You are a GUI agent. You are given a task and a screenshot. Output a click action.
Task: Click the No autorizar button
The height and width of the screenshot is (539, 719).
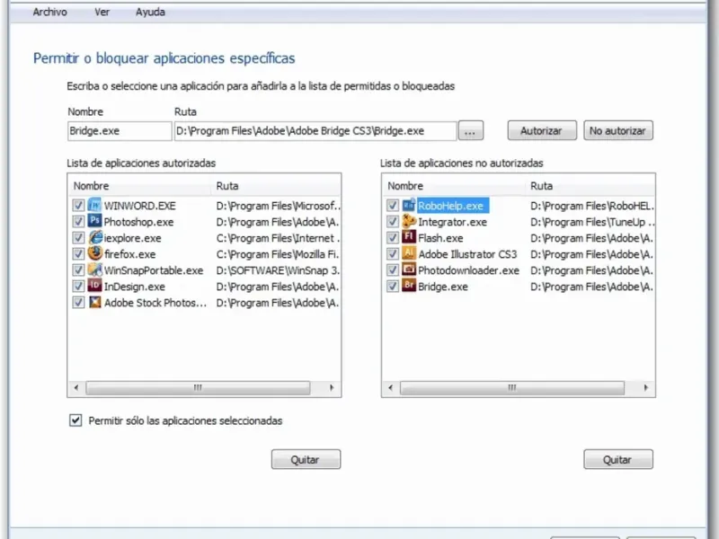coord(618,130)
